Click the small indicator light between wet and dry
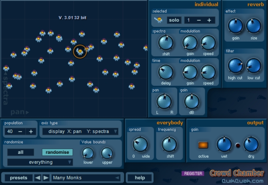 coord(238,145)
